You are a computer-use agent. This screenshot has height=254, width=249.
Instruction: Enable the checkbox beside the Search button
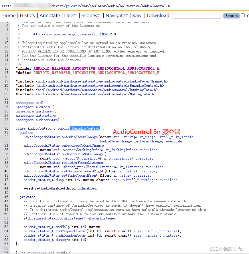242,15
